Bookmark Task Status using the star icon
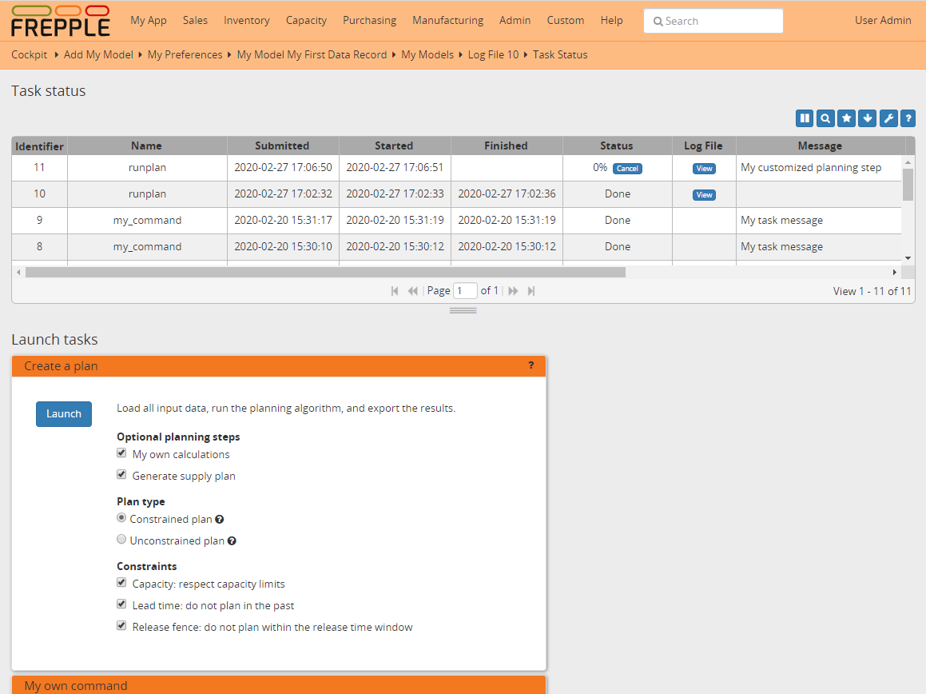Image resolution: width=926 pixels, height=694 pixels. pos(846,118)
